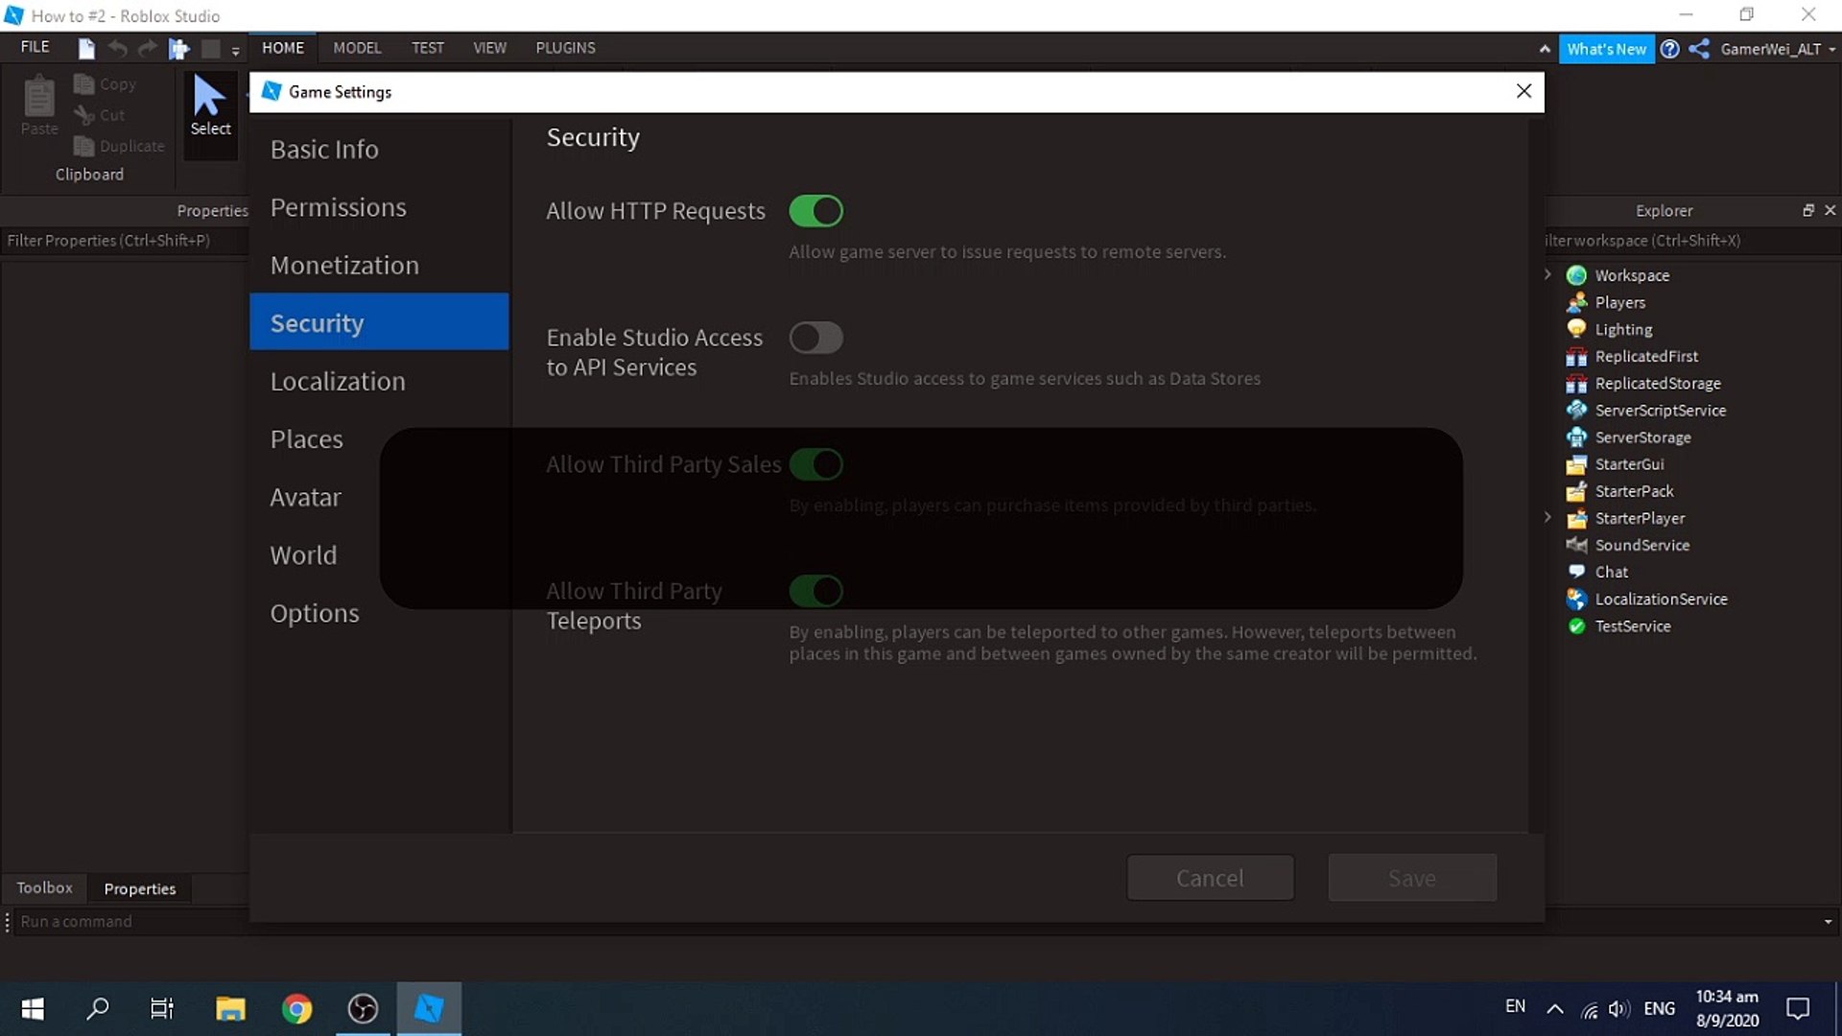
Task: Open the help question mark icon
Action: 1669,49
